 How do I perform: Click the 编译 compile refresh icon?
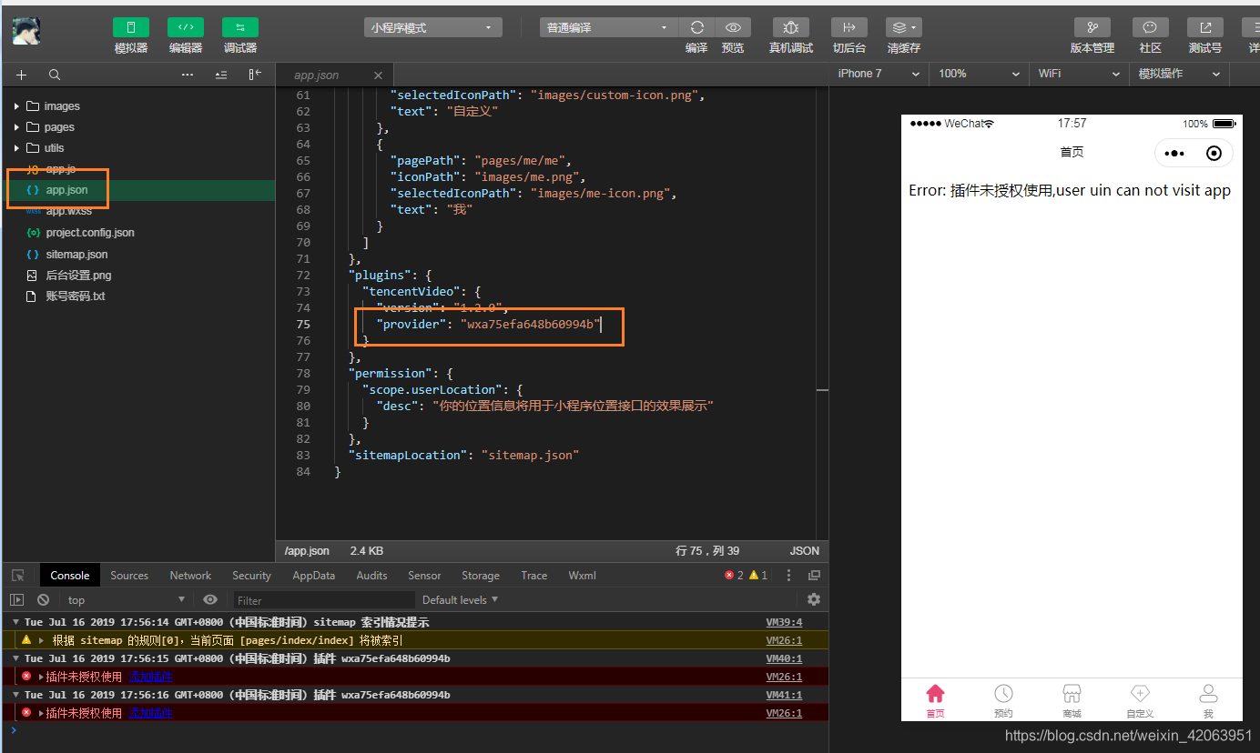(697, 27)
